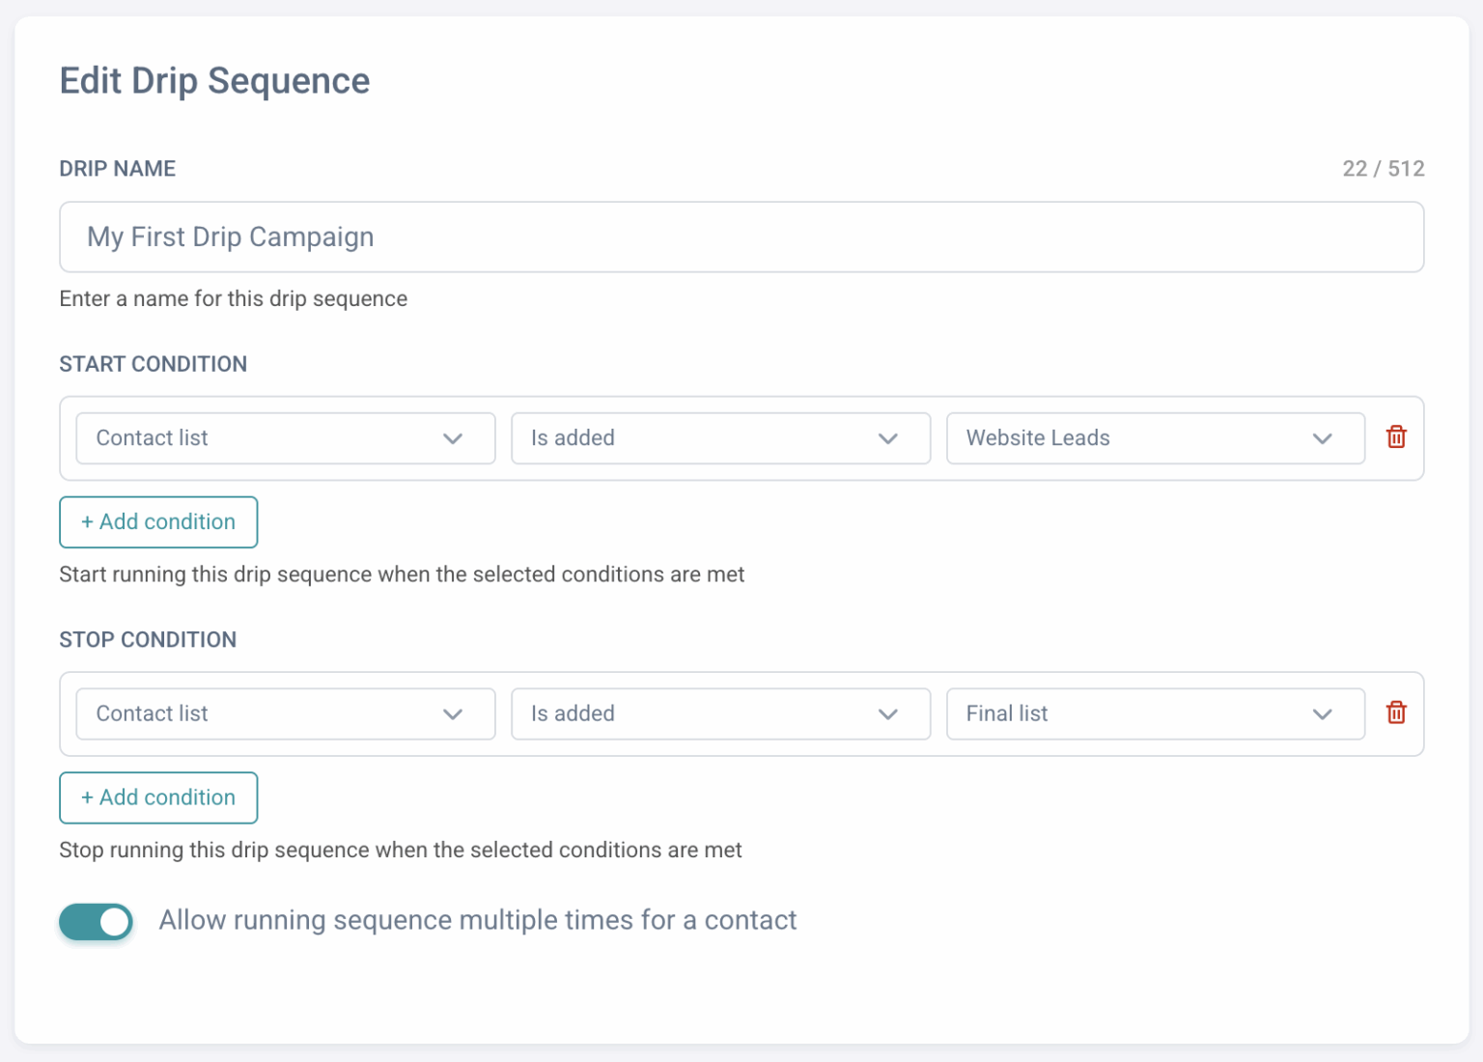1483x1062 pixels.
Task: Click the Enter a name helper text
Action: [x=233, y=299]
